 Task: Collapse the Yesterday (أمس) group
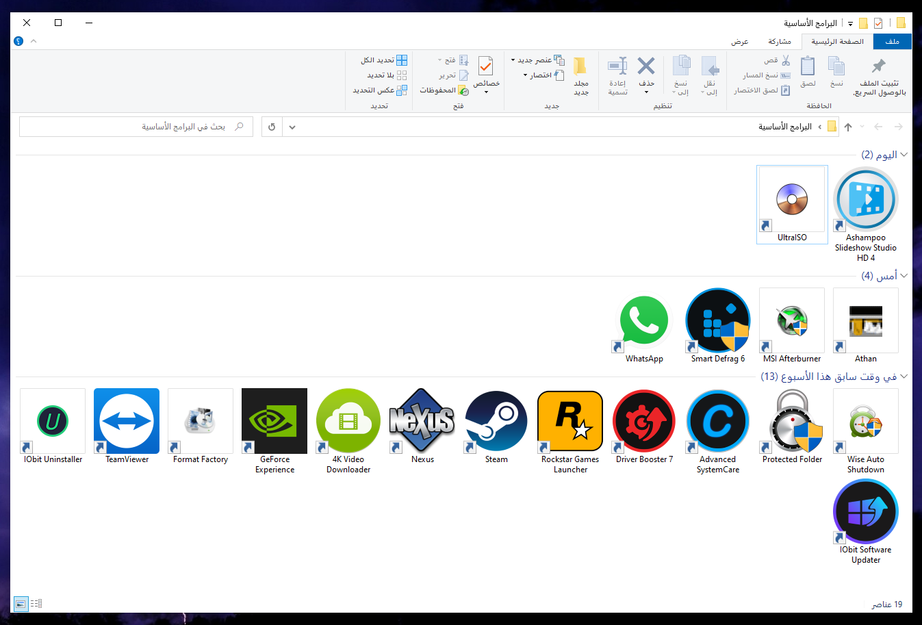coord(904,276)
